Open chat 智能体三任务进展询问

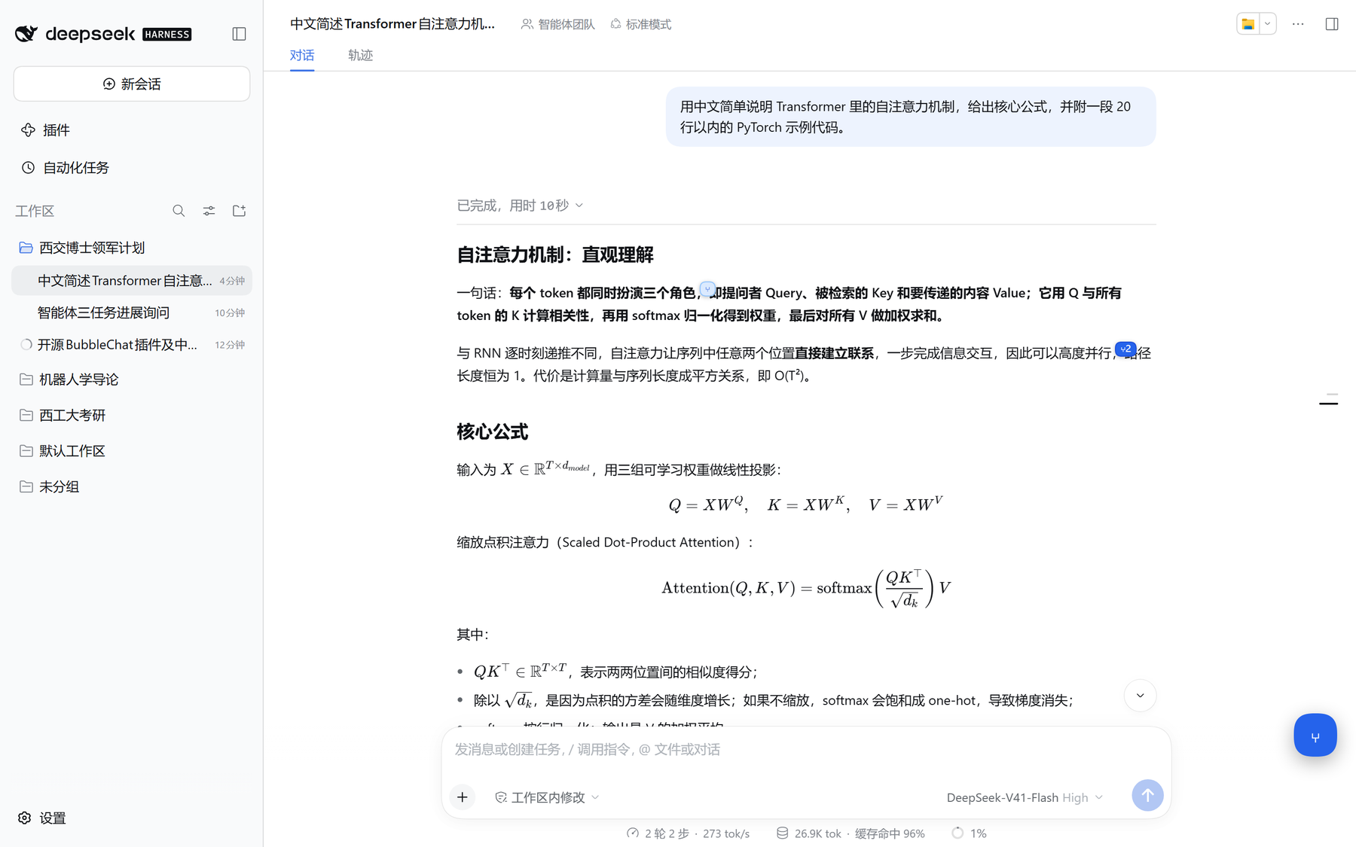132,312
